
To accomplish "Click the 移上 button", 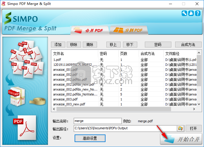I will click(113, 45).
